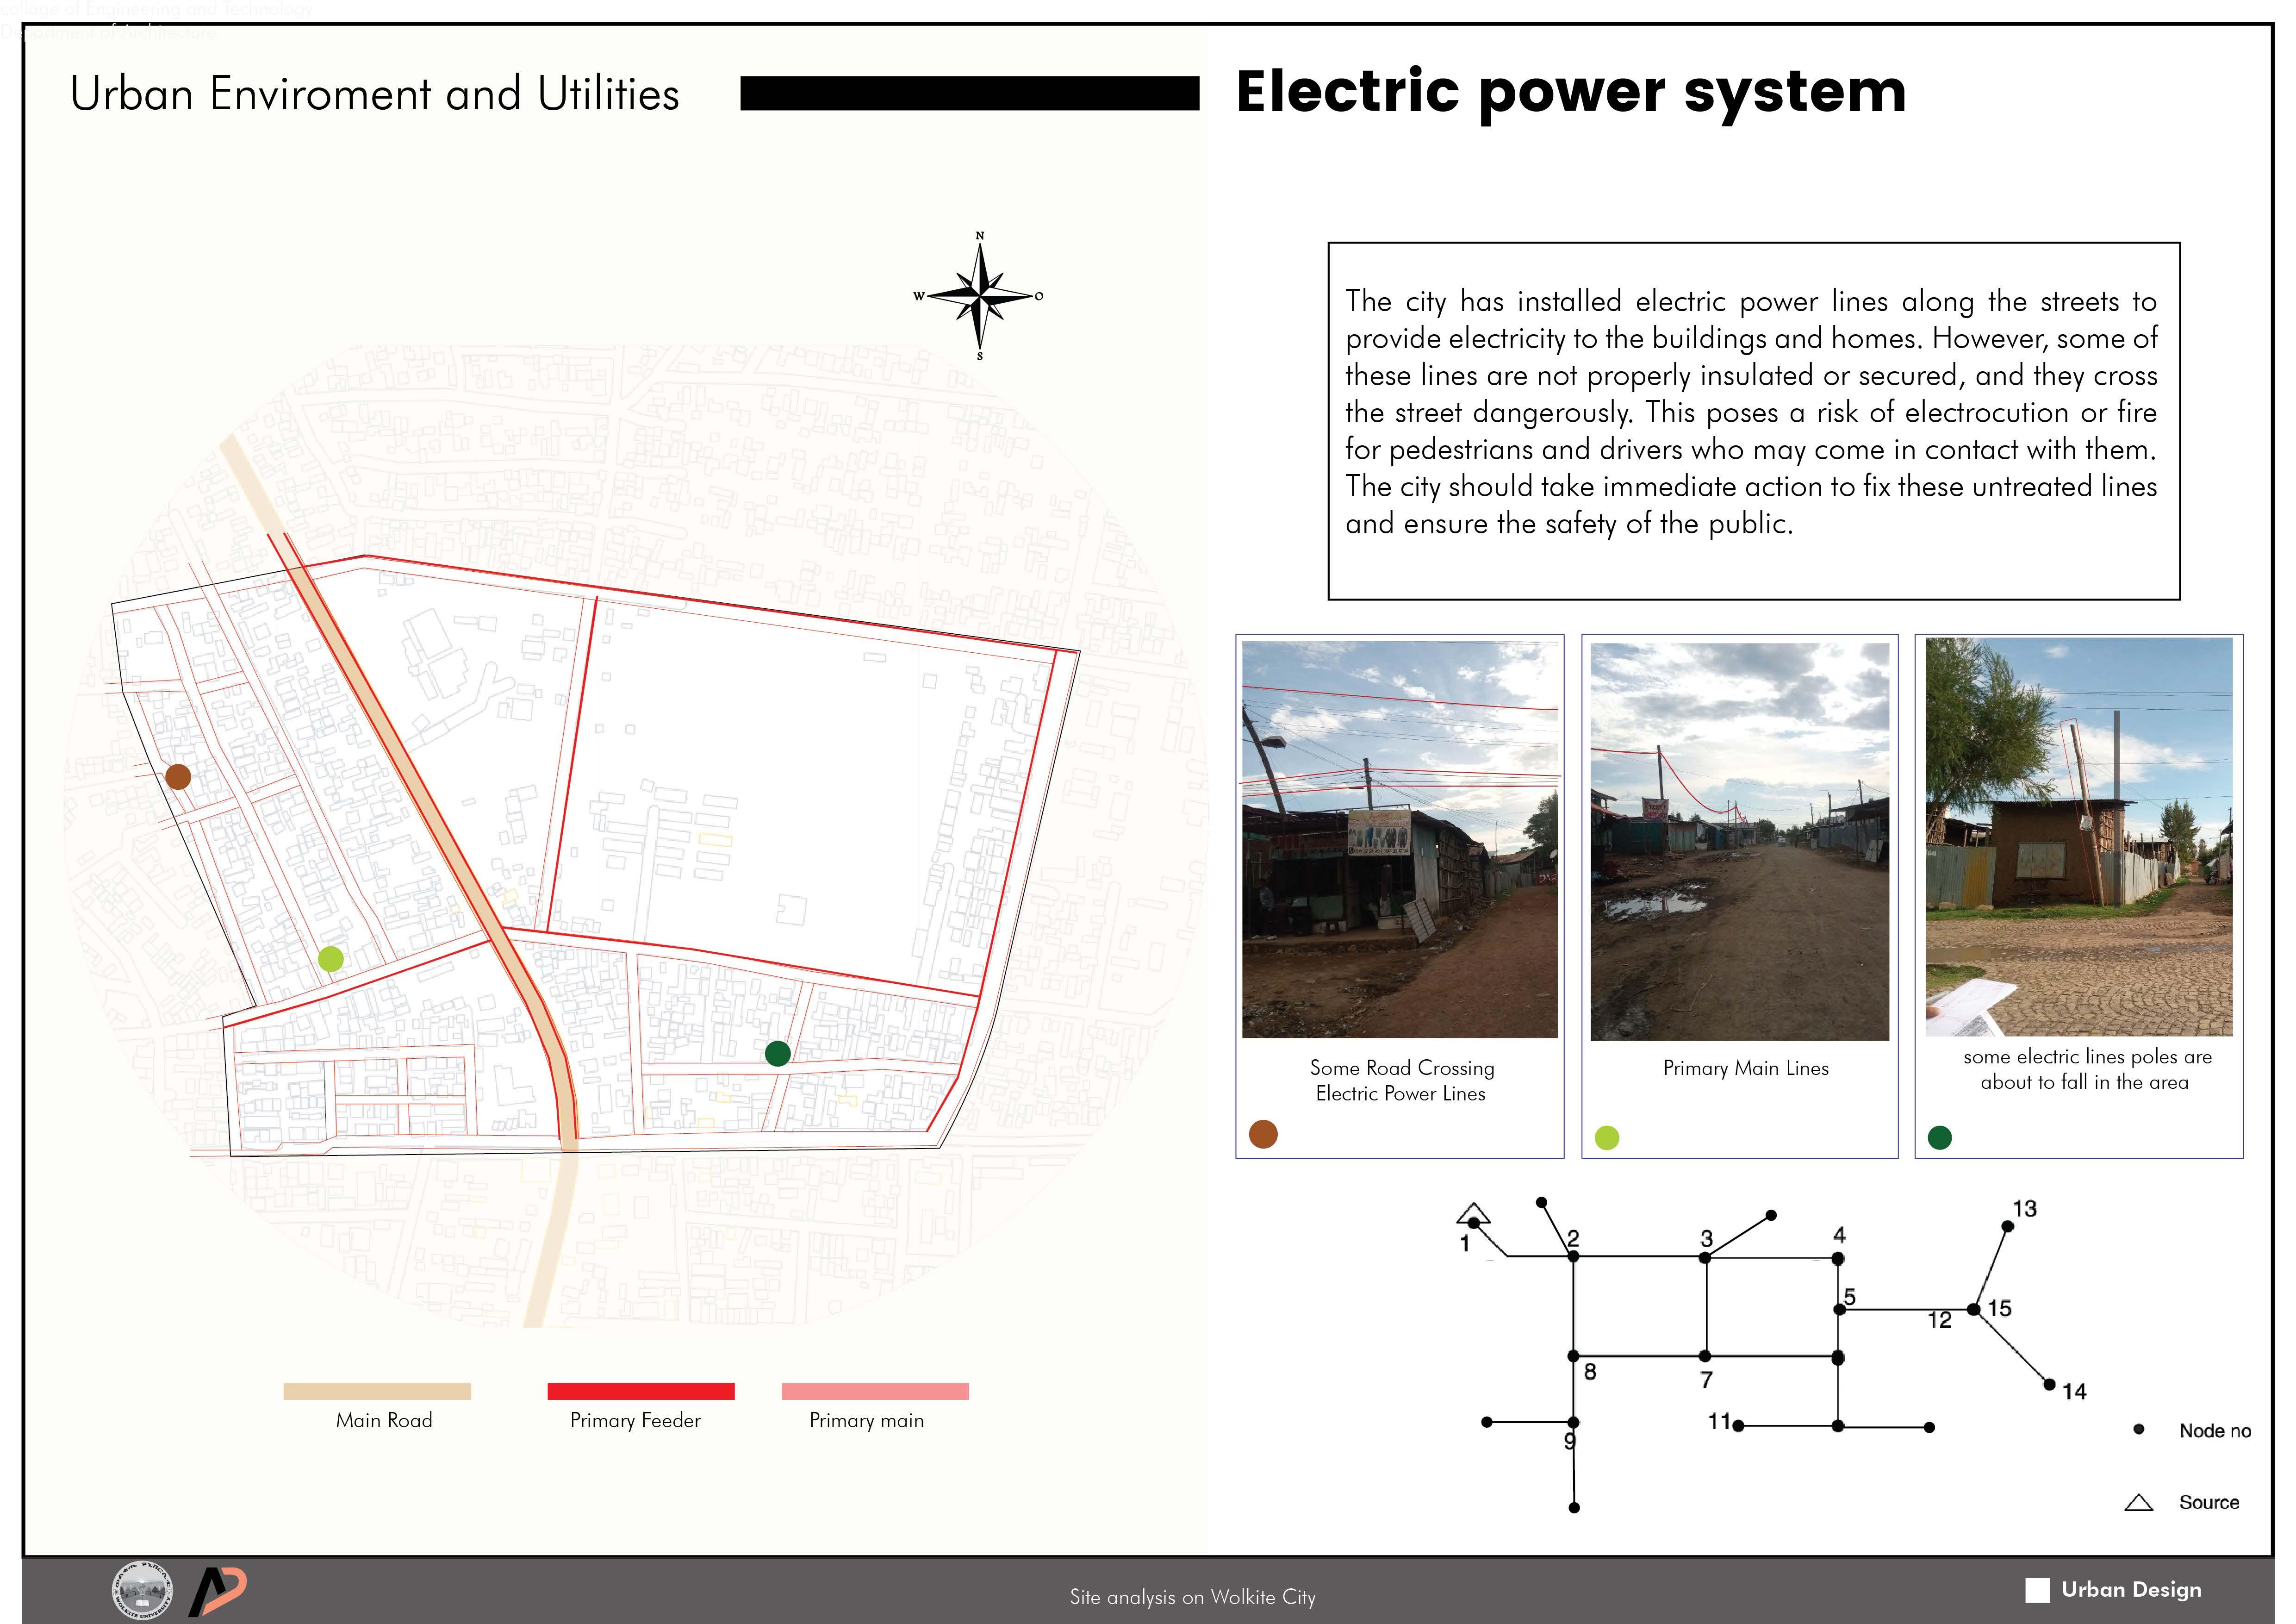Open the leaning electric pole photo
Viewport: 2296px width, 1624px height.
[x=2078, y=836]
